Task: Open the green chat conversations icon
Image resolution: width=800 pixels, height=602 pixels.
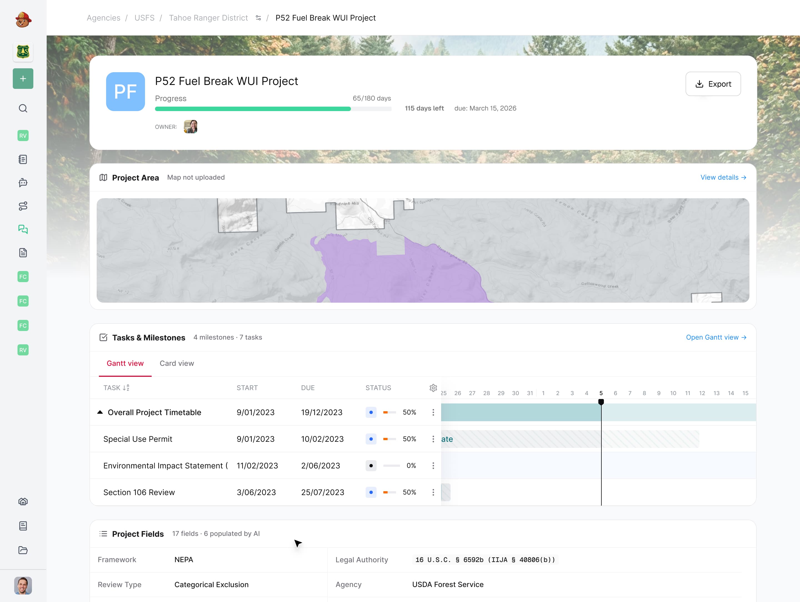Action: (x=23, y=229)
